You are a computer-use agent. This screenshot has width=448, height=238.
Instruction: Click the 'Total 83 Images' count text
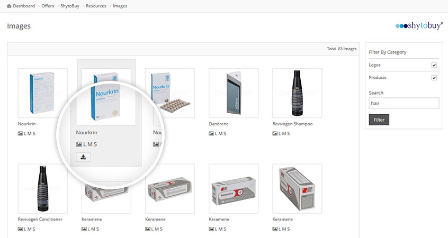(342, 49)
